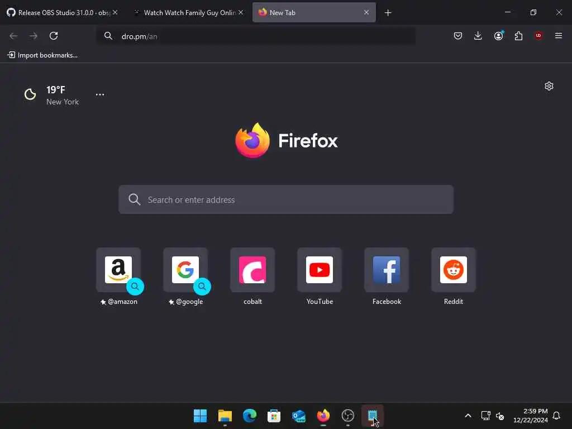The image size is (572, 429).
Task: Click the address bar search magnifier icon
Action: coord(108,36)
